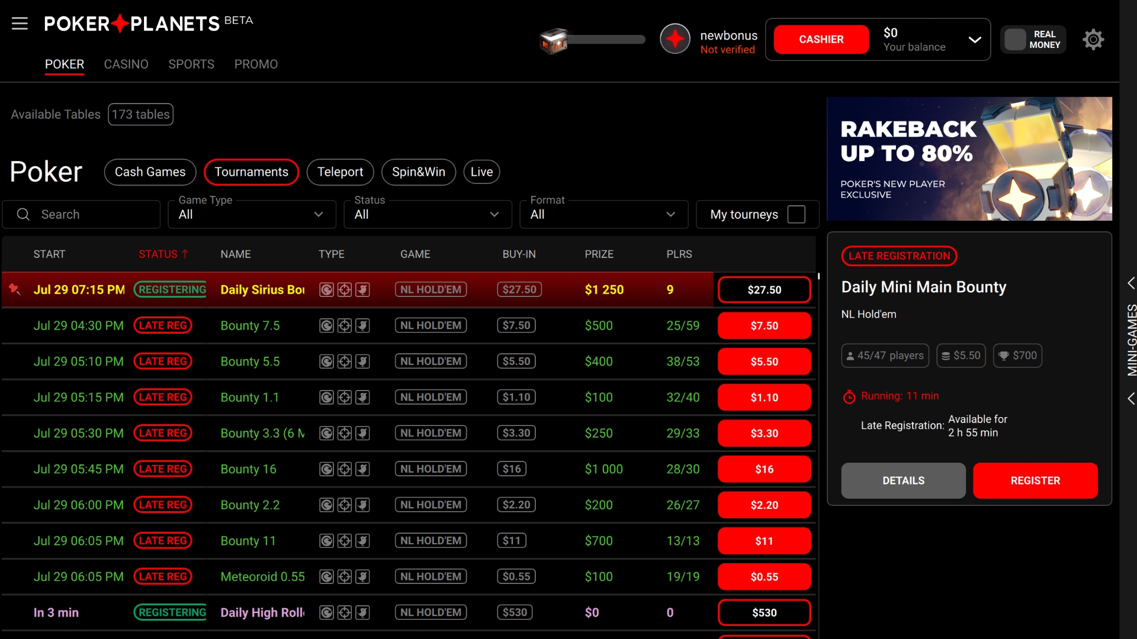Click the red REGISTER button
Screen dimensions: 1137x639
coord(1035,480)
